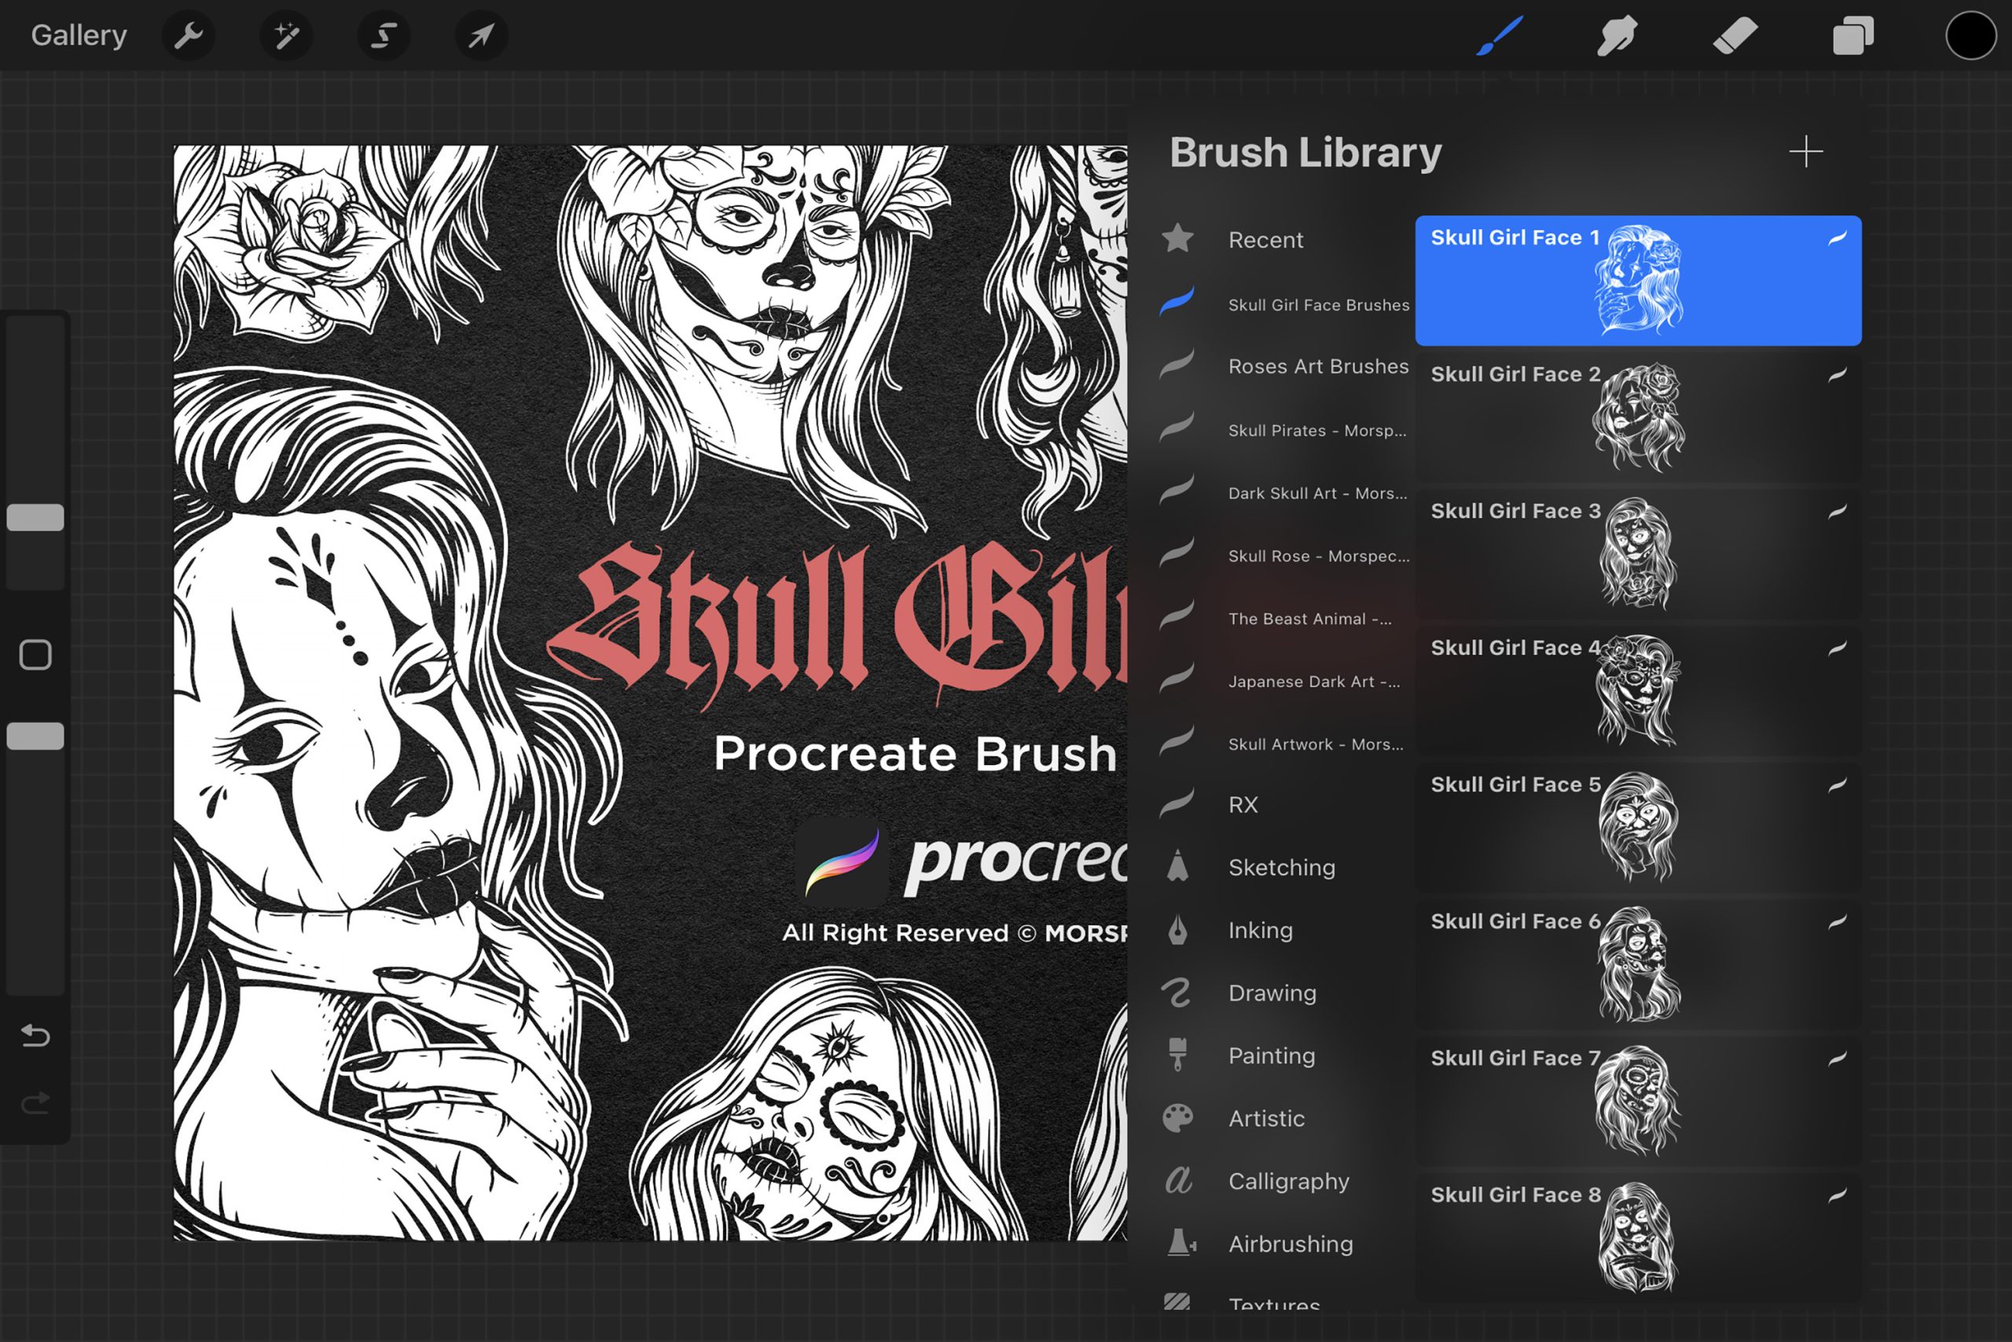Open the active color picker
Viewport: 2012px width, 1342px height.
(1971, 36)
